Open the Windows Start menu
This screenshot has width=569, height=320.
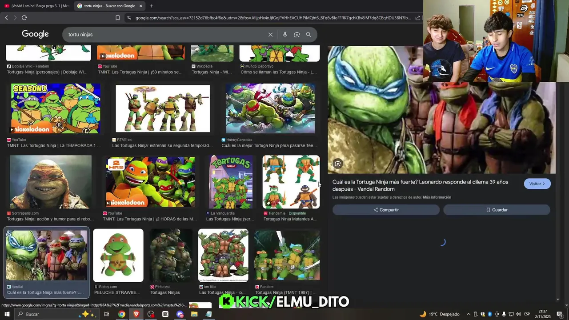pos(7,314)
